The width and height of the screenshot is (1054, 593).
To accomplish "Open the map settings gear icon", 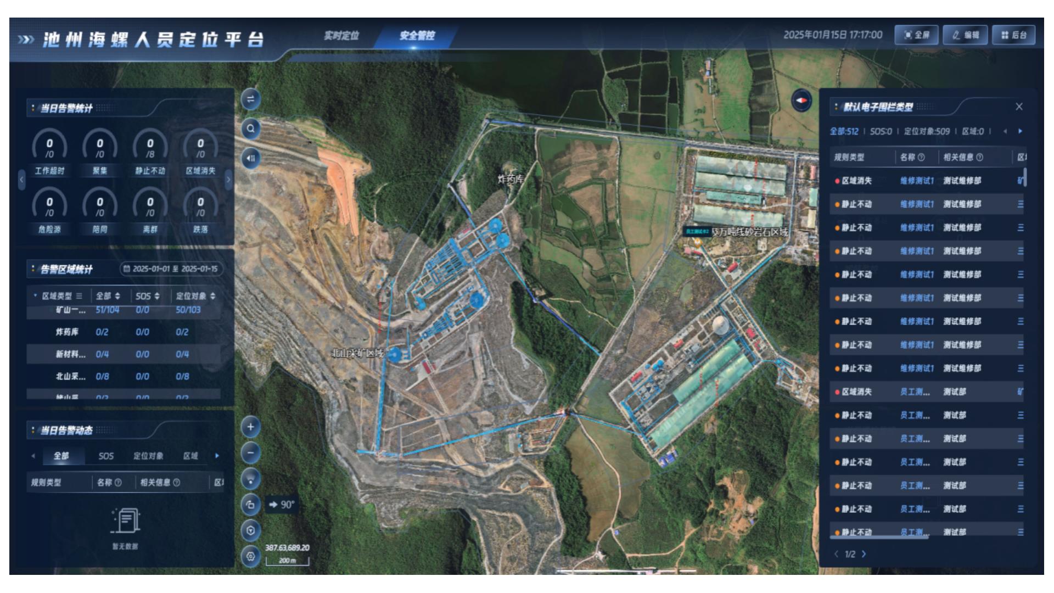I will [250, 556].
